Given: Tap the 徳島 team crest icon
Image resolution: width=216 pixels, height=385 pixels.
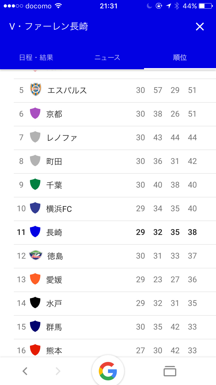Looking at the screenshot, I should [36, 255].
